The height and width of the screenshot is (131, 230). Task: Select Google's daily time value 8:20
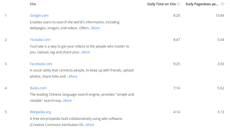[x=177, y=16]
